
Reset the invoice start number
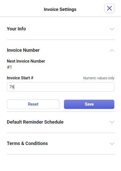(33, 104)
